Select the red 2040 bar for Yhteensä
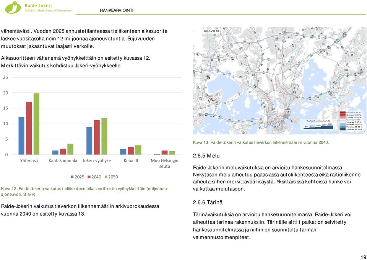 [x=29, y=128]
